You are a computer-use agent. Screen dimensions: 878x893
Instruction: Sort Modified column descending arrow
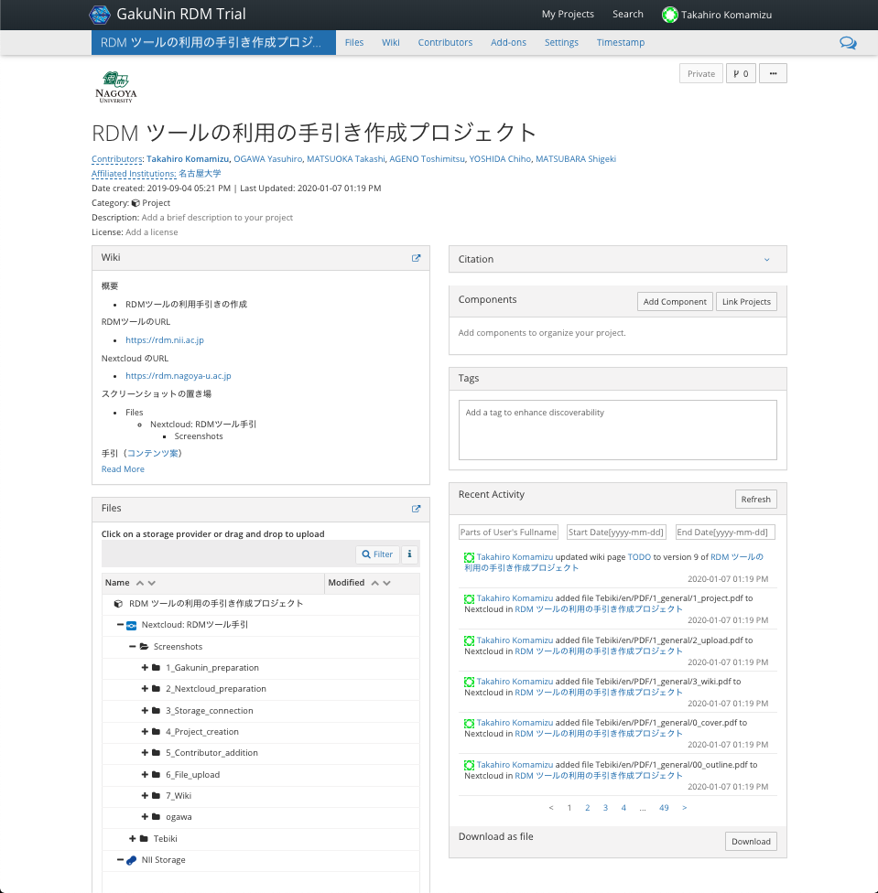[387, 583]
